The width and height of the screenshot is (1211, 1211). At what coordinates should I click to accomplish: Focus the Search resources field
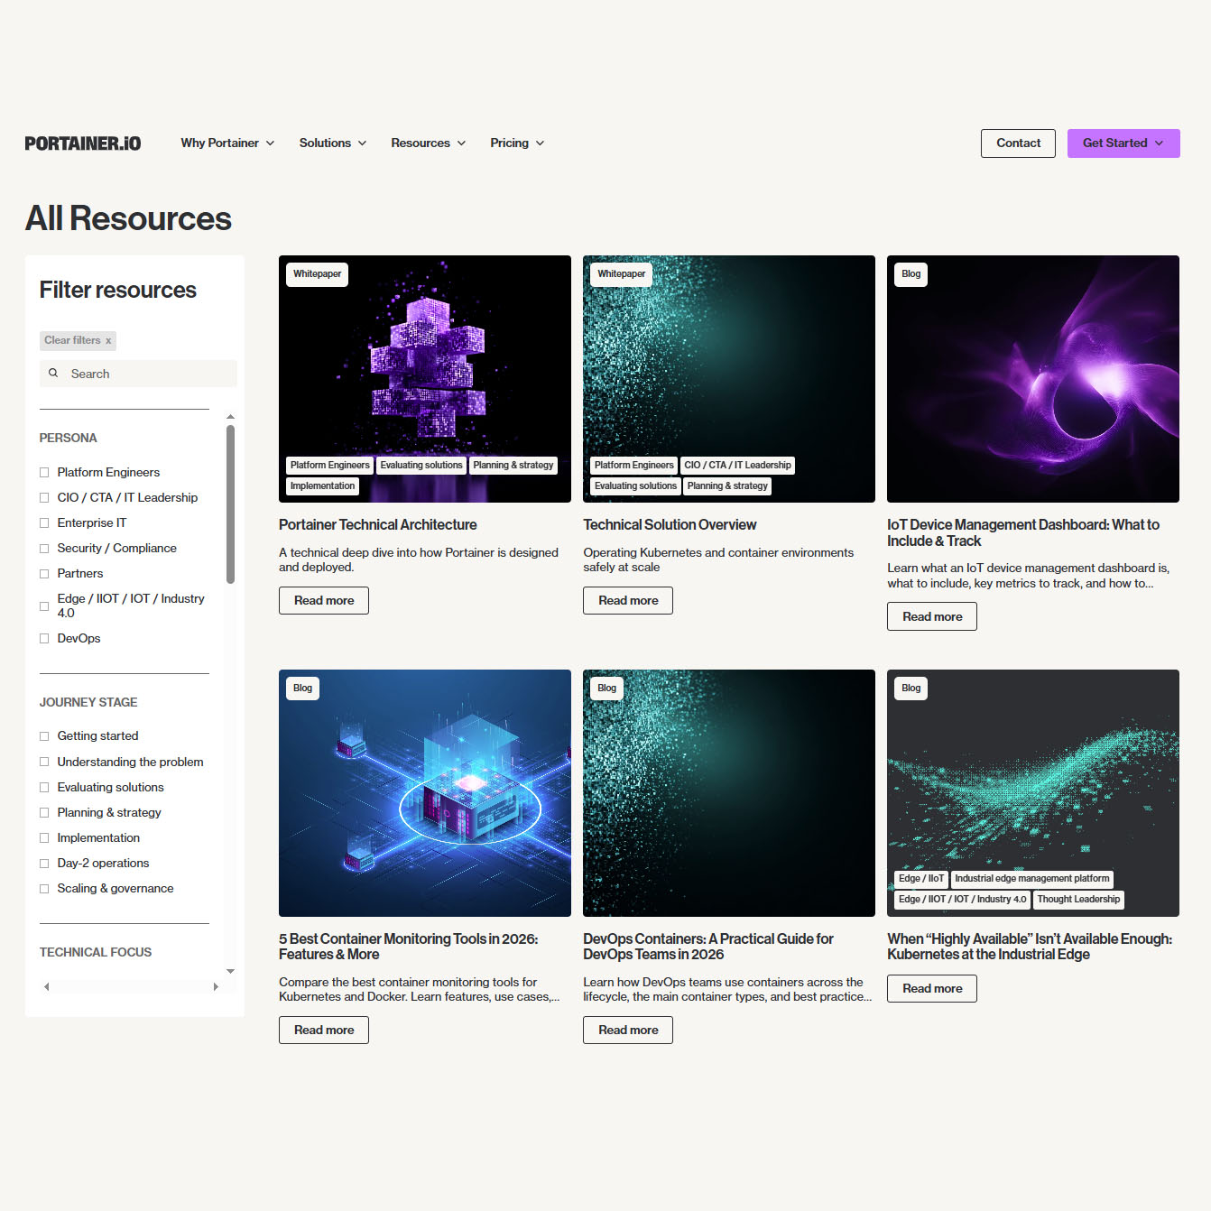(138, 374)
